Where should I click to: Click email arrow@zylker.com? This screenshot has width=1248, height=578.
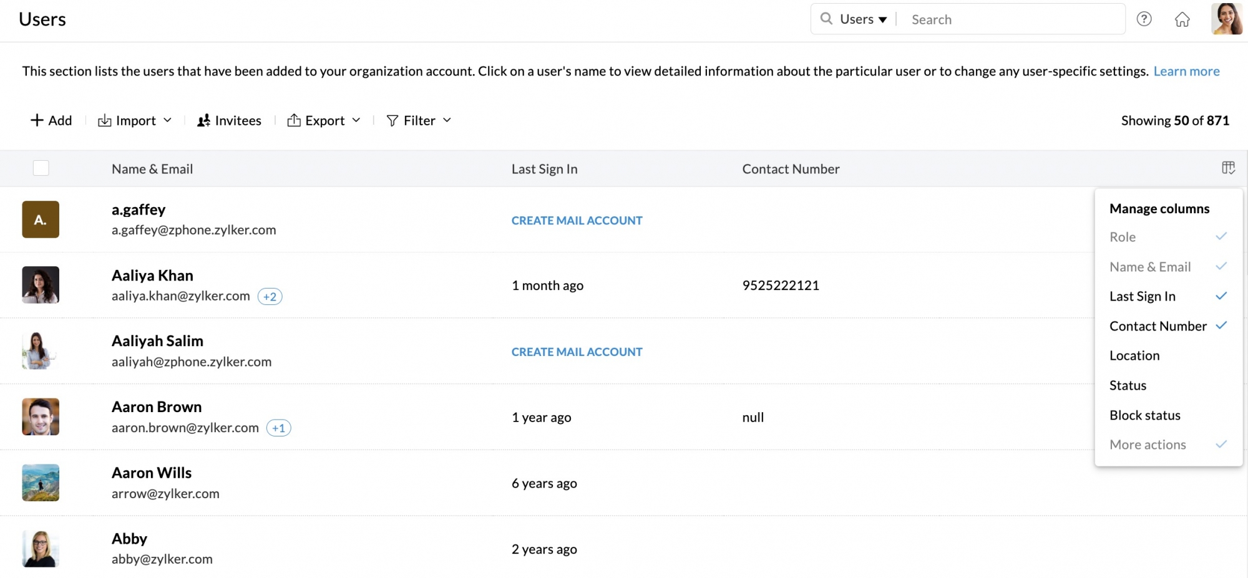pos(165,494)
